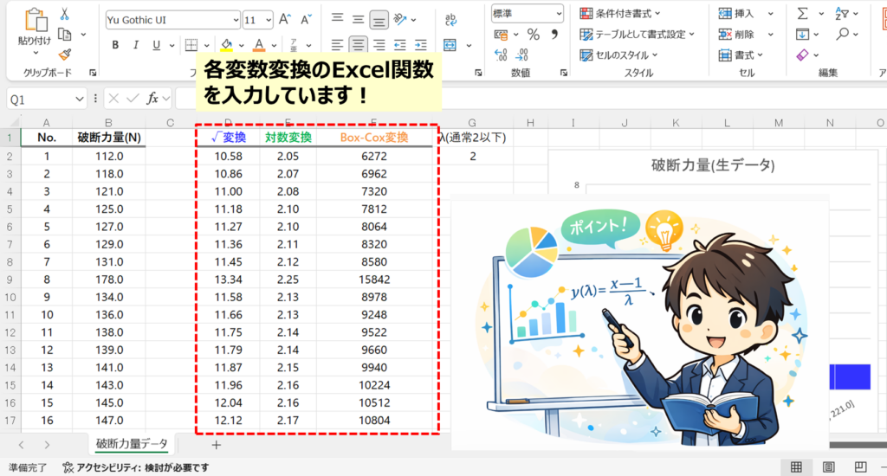Open Find & Select magnifier icon
Screen dimensions: 887x476
[842, 34]
